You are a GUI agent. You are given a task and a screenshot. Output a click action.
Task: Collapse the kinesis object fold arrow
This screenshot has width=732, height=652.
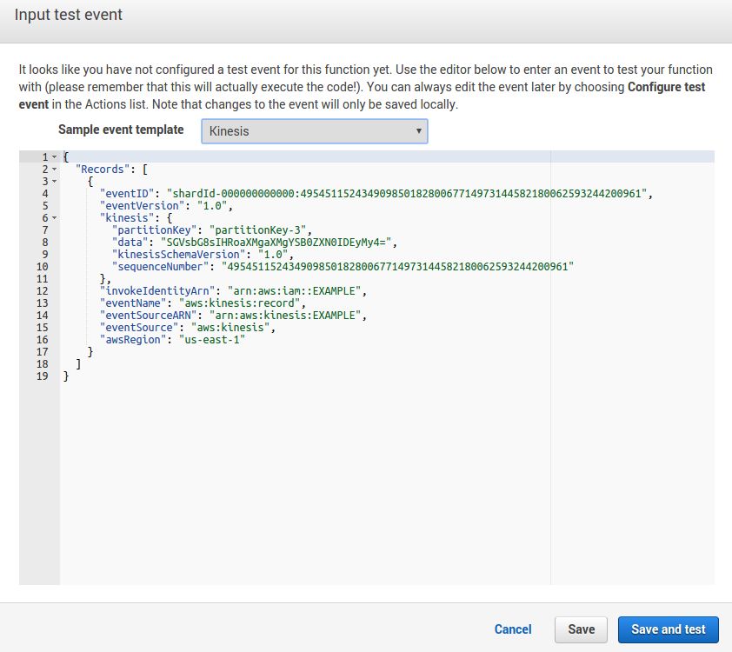(x=54, y=217)
